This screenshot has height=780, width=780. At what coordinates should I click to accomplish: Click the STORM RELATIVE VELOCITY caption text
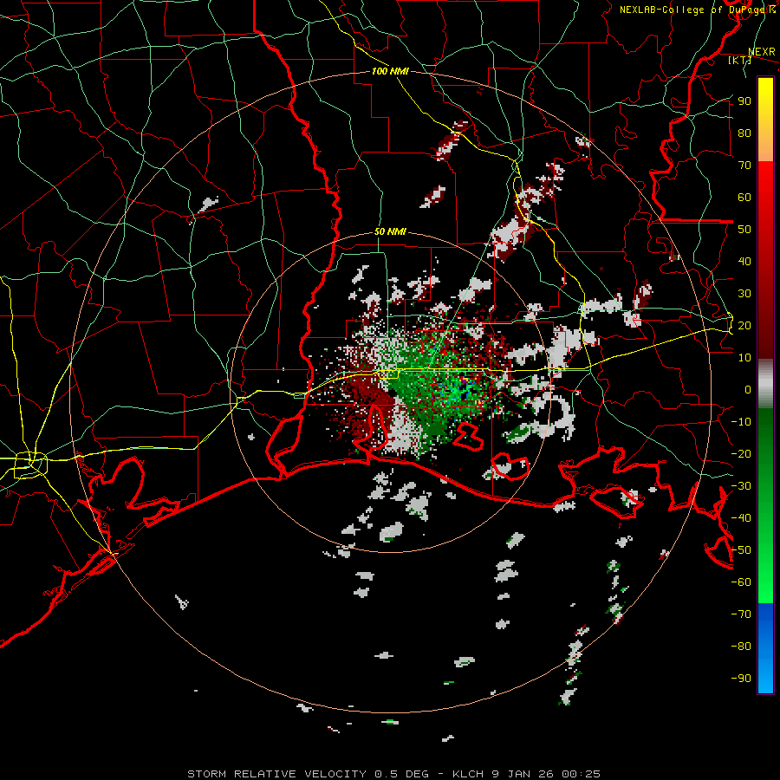click(x=277, y=774)
